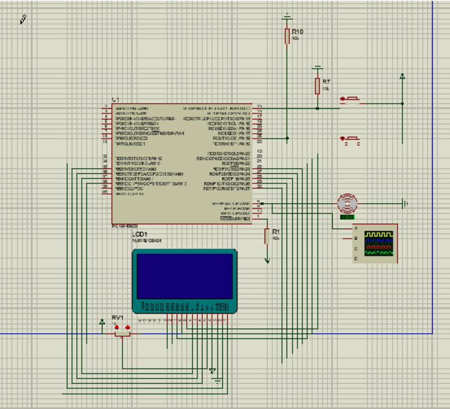Image resolution: width=450 pixels, height=409 pixels.
Task: Select the R1 resistor near the MCLR pin
Action: [266, 237]
